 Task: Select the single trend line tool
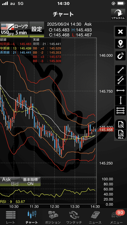[x=120, y=70]
